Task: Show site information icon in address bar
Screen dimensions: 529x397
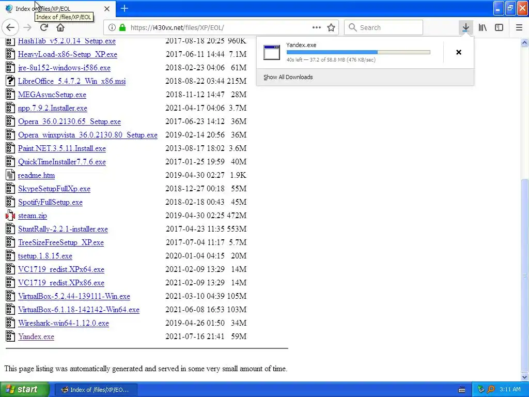Action: coord(112,28)
